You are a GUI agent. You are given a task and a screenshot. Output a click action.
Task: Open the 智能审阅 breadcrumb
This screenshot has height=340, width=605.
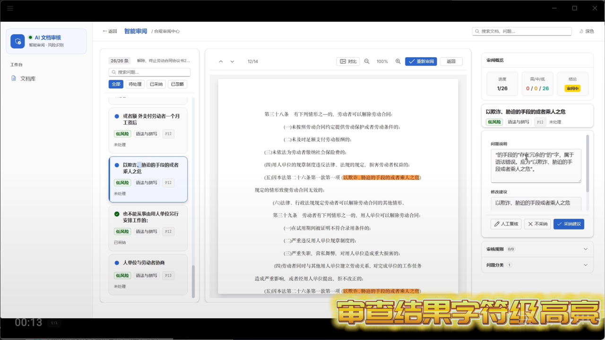click(x=136, y=31)
